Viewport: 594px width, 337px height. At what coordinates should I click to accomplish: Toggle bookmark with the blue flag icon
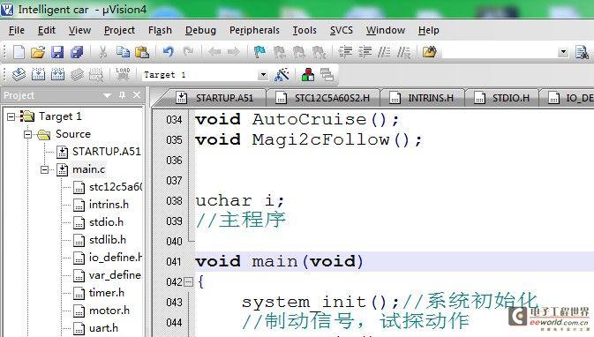(x=259, y=52)
